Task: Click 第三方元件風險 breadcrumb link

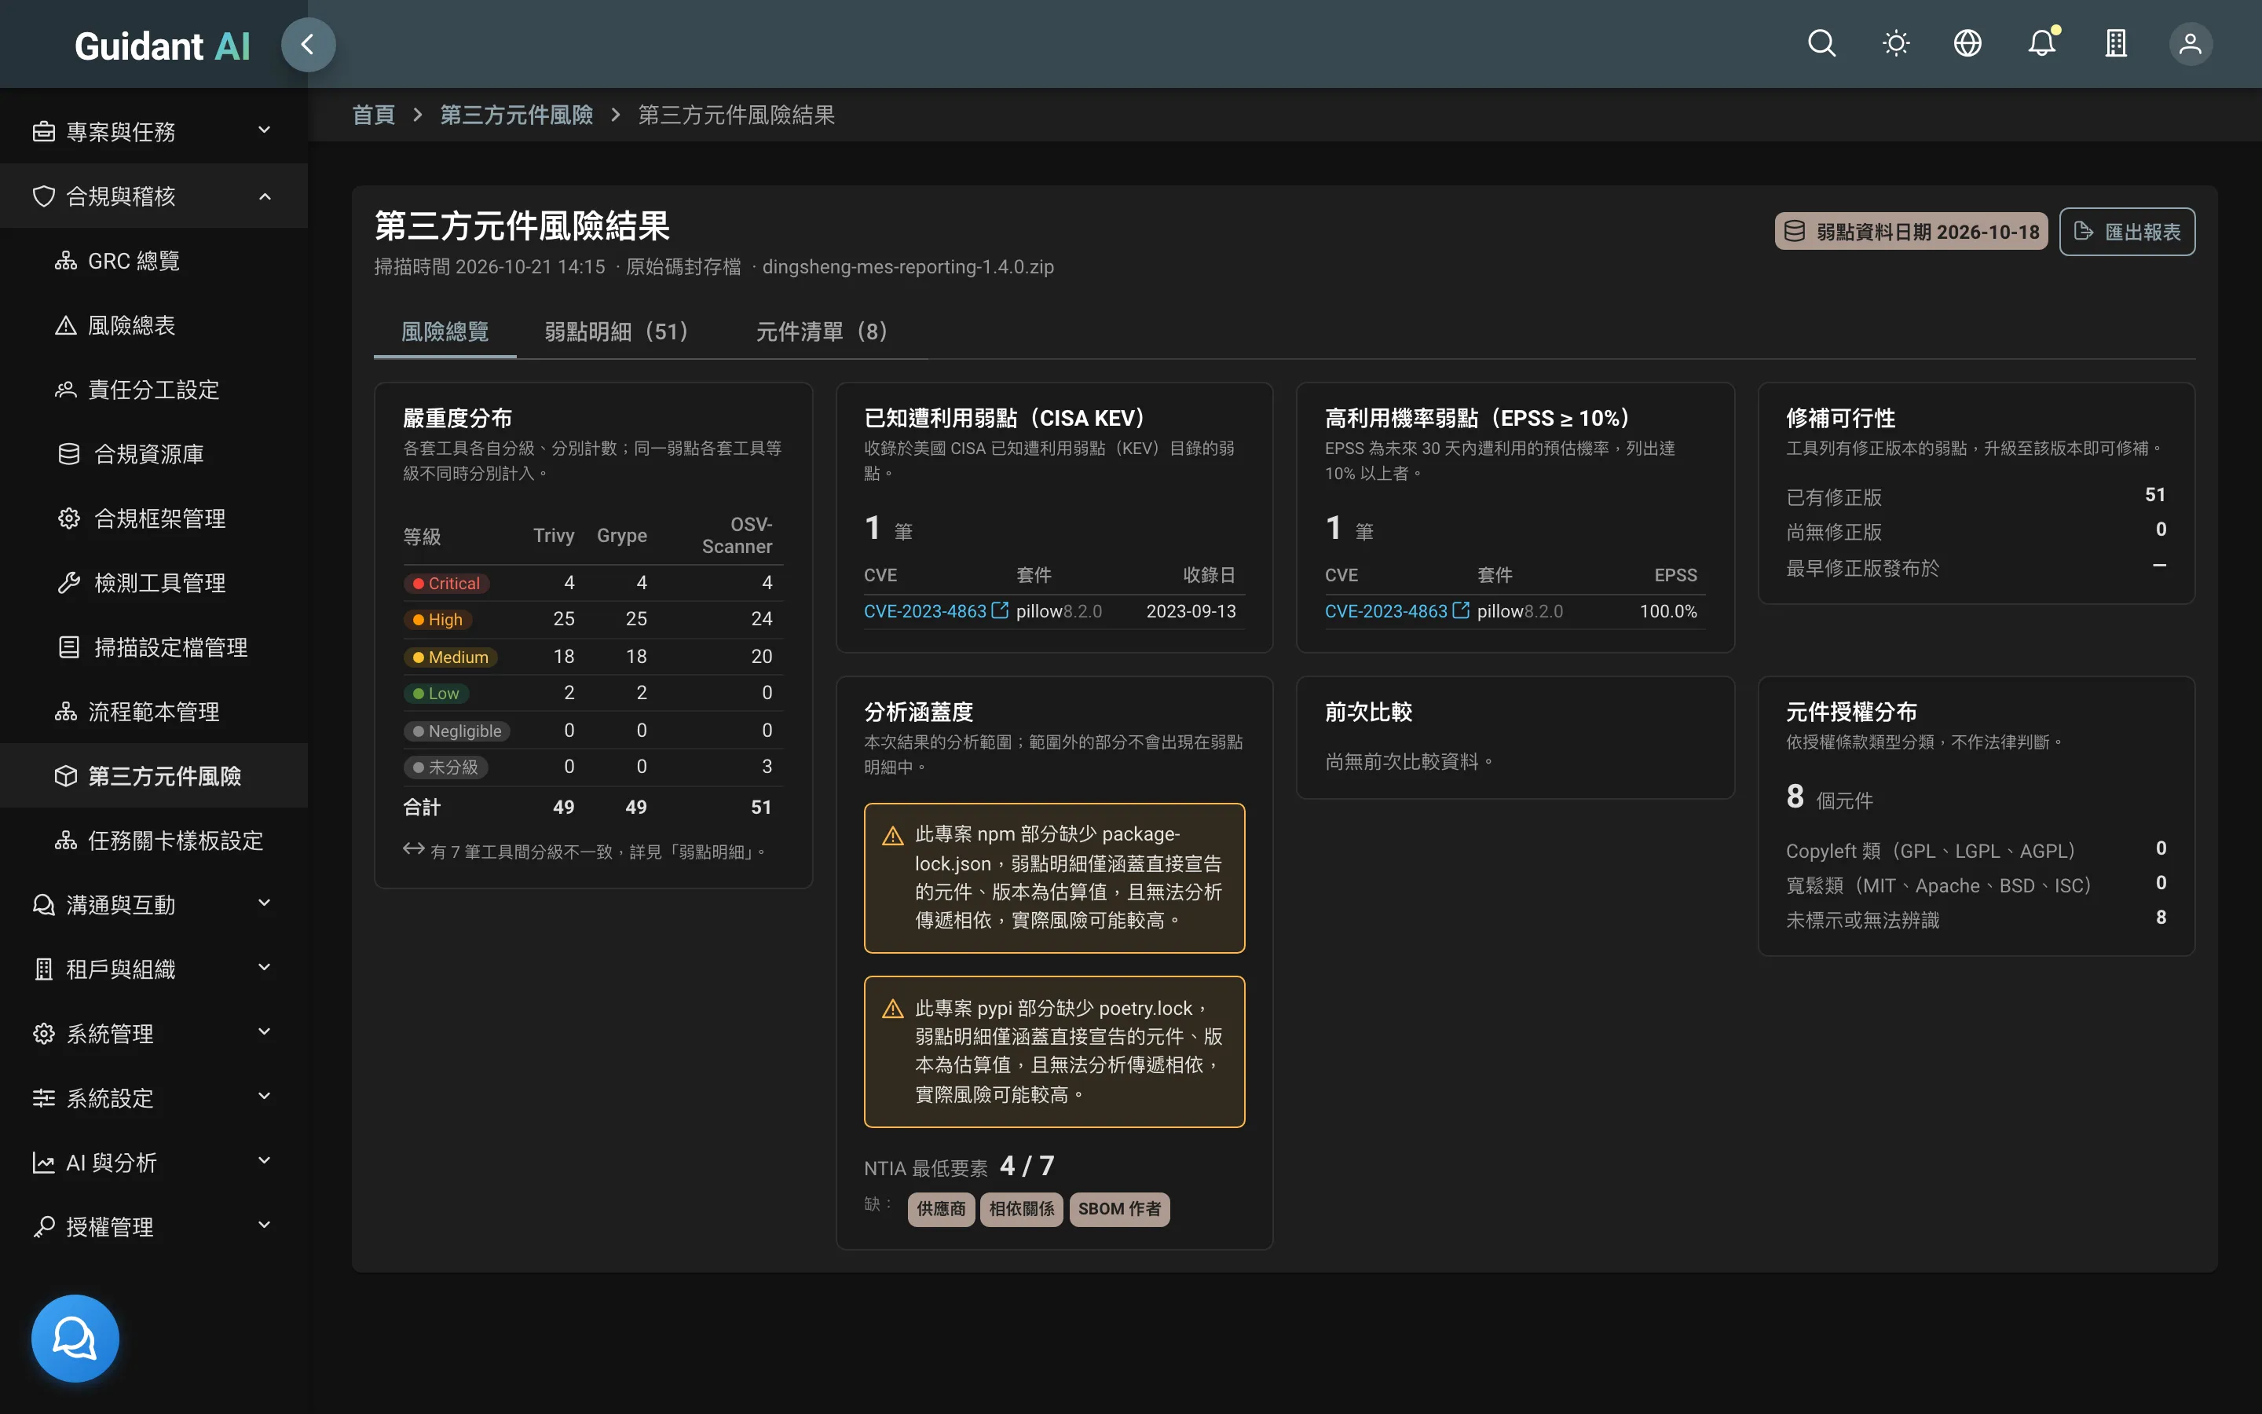Action: (517, 115)
